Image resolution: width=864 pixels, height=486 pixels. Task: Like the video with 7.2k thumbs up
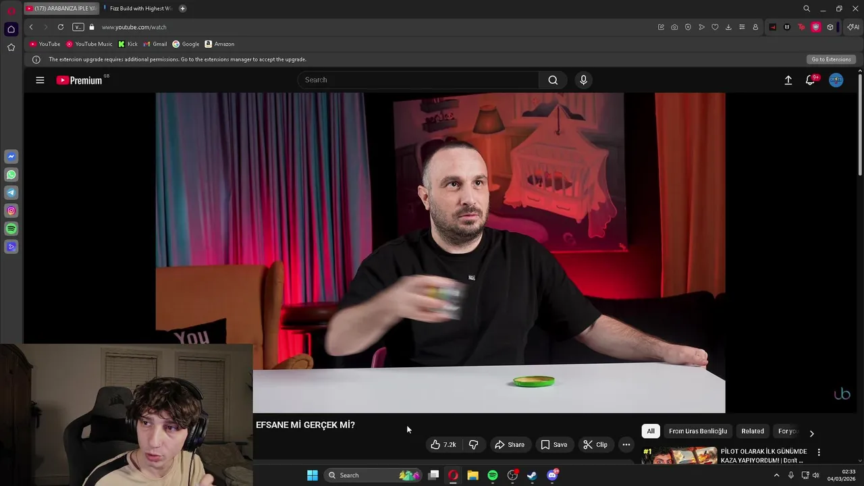pos(443,444)
